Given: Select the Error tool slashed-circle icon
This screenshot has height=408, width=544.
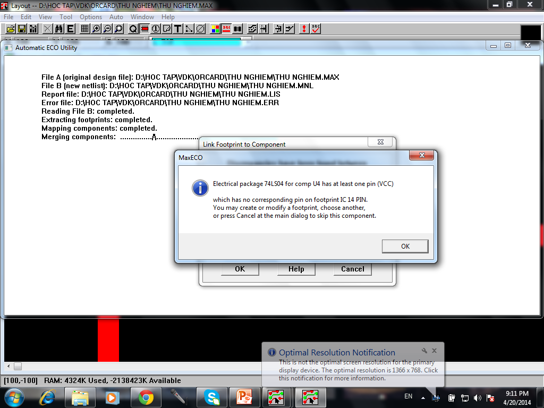Looking at the screenshot, I should point(200,29).
